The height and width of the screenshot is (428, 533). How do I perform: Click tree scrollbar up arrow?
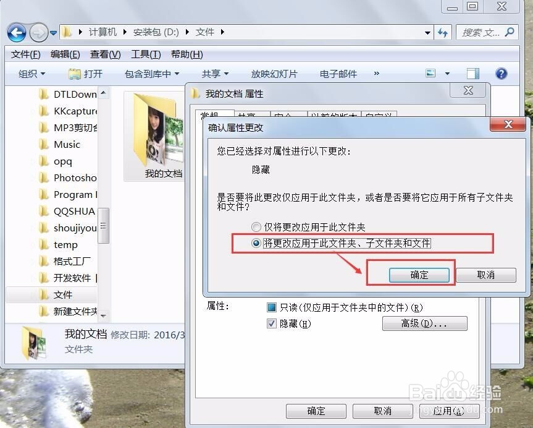click(104, 93)
